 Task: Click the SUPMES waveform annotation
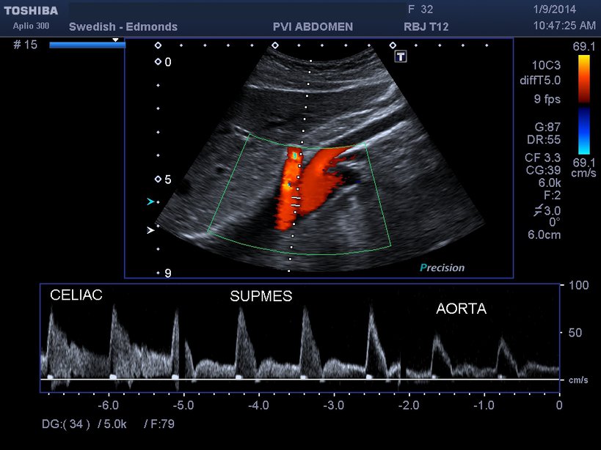261,297
